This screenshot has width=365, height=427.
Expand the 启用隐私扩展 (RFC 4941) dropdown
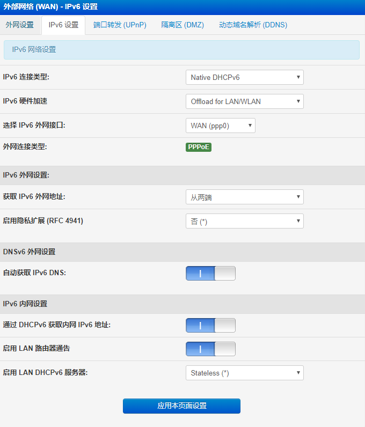point(244,221)
